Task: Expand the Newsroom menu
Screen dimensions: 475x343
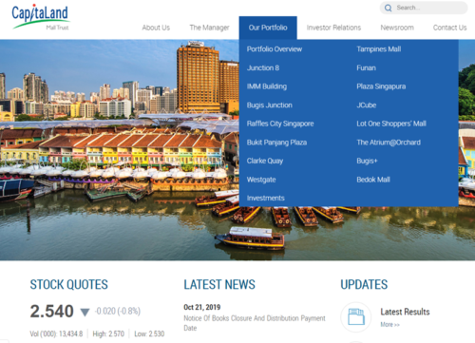Action: pos(397,28)
